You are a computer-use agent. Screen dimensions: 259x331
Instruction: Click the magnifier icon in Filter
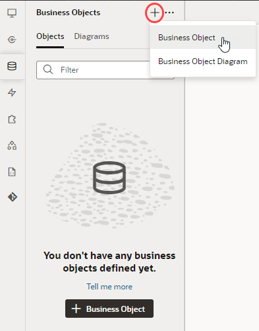coord(48,69)
